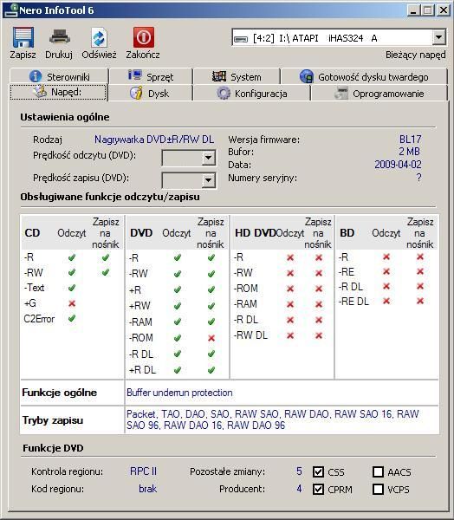Click the CD -R read checkmark
454x520 pixels.
(72, 257)
